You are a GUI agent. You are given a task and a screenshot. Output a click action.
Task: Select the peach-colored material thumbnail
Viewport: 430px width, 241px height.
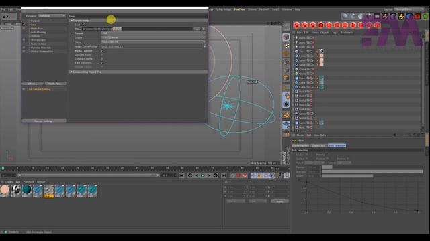tap(5, 190)
